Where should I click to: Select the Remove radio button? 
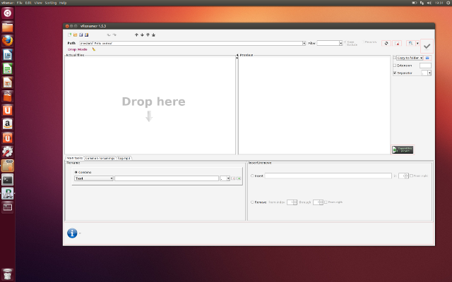click(252, 202)
